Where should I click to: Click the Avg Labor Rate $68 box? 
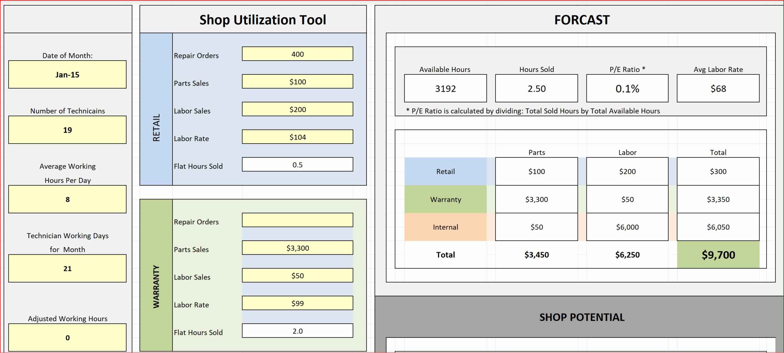tap(718, 88)
